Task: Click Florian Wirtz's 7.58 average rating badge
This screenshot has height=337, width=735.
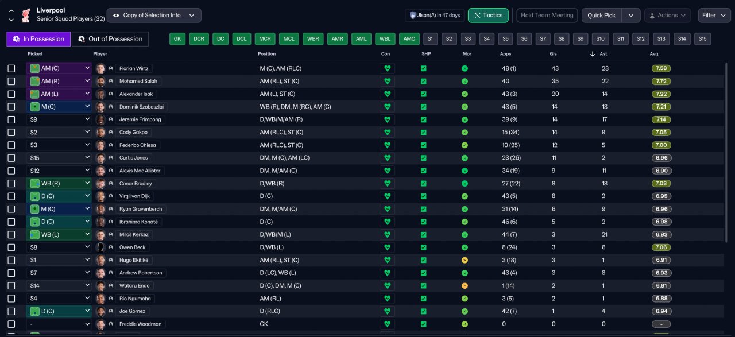Action: 661,68
